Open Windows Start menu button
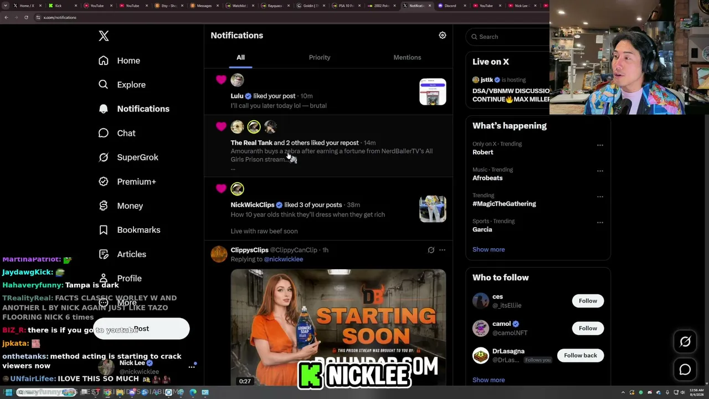Image resolution: width=709 pixels, height=399 pixels. 8,392
